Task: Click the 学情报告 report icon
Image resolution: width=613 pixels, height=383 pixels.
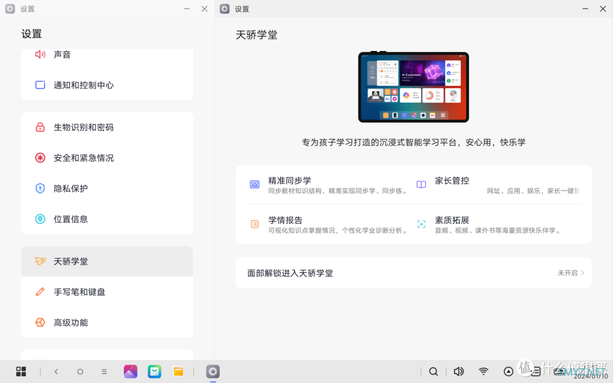Action: [x=254, y=224]
